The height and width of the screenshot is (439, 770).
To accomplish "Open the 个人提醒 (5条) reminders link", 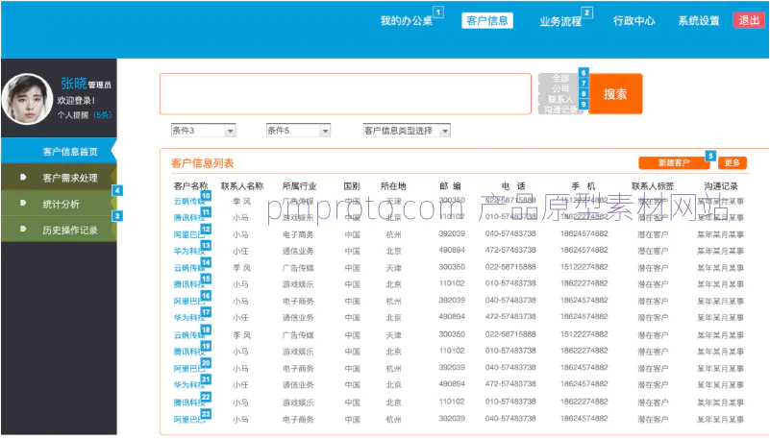I will tap(85, 114).
